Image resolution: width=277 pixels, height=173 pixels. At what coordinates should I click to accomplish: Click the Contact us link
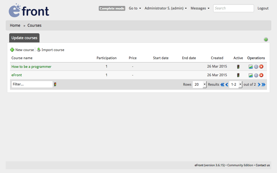[262, 165]
